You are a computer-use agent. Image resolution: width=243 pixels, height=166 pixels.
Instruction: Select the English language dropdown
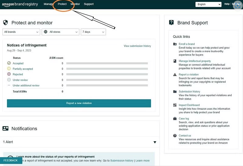pyautogui.click(x=208, y=4)
